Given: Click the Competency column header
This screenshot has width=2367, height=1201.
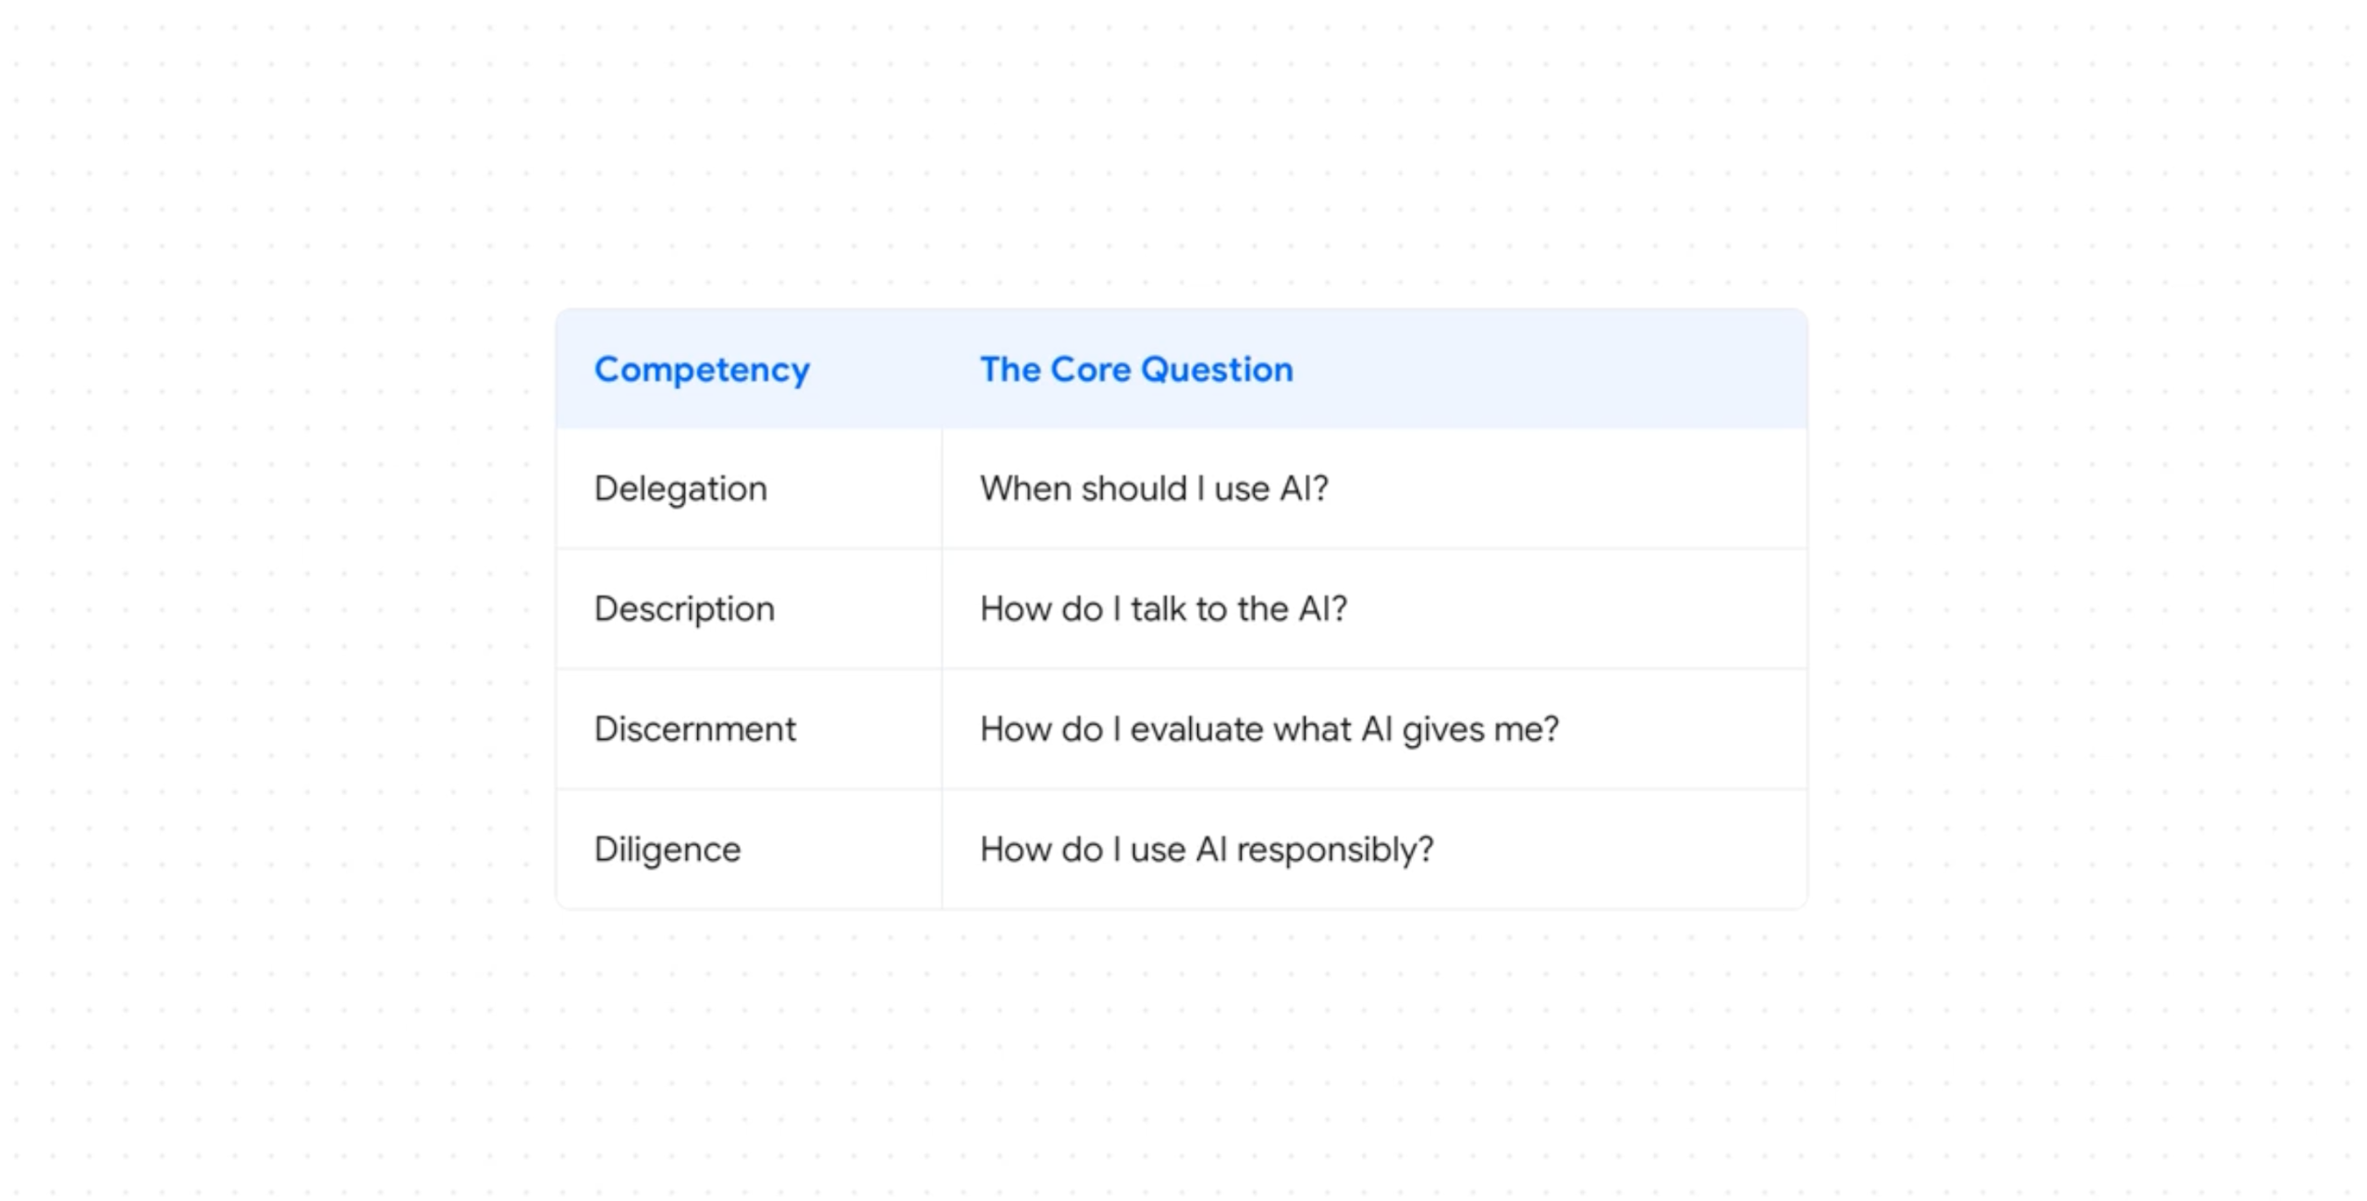Looking at the screenshot, I should click(x=702, y=370).
